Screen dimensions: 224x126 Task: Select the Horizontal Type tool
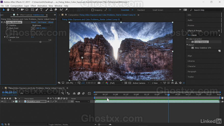(x=41, y=10)
